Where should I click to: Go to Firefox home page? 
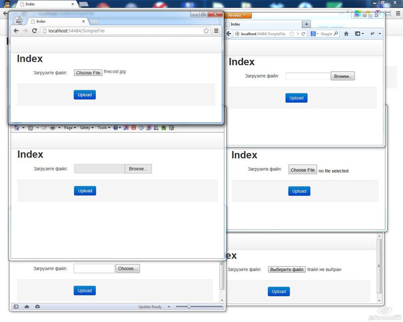point(346,34)
